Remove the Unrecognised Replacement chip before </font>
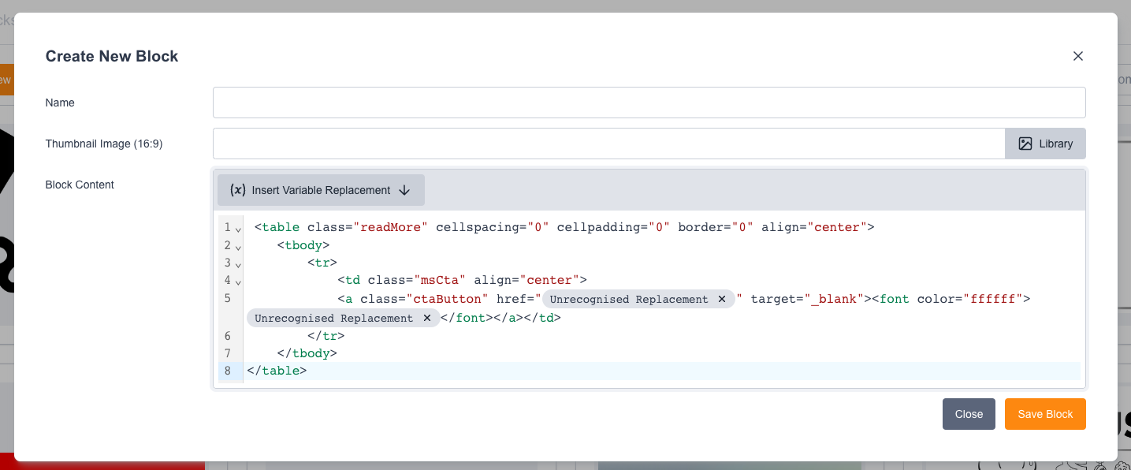This screenshot has height=470, width=1131. (426, 319)
